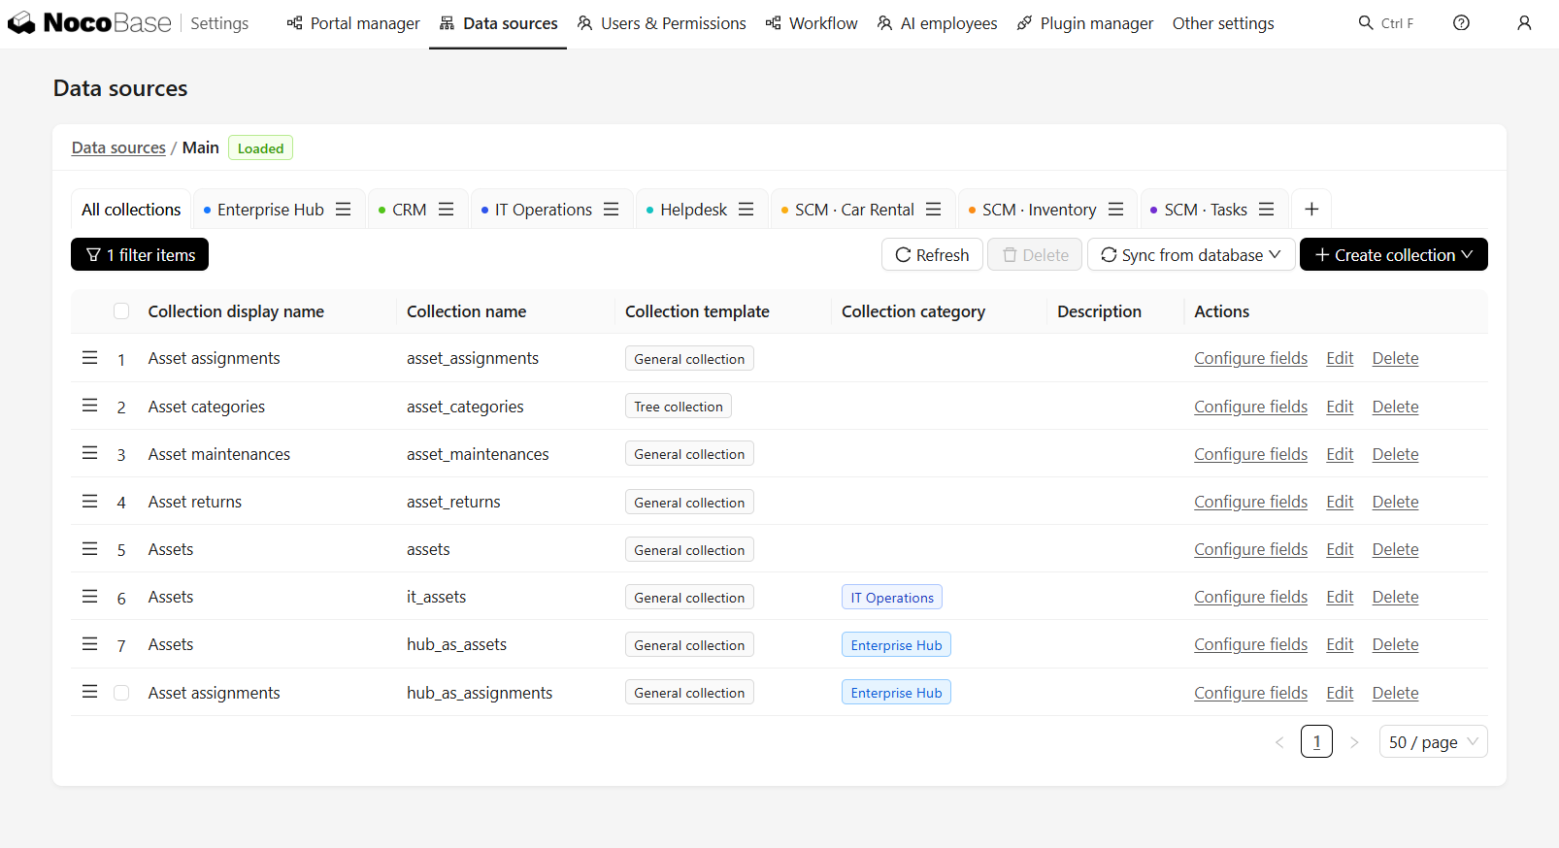The width and height of the screenshot is (1559, 848).
Task: Open the SCM · Inventory tab menu icon
Action: [x=1116, y=210]
